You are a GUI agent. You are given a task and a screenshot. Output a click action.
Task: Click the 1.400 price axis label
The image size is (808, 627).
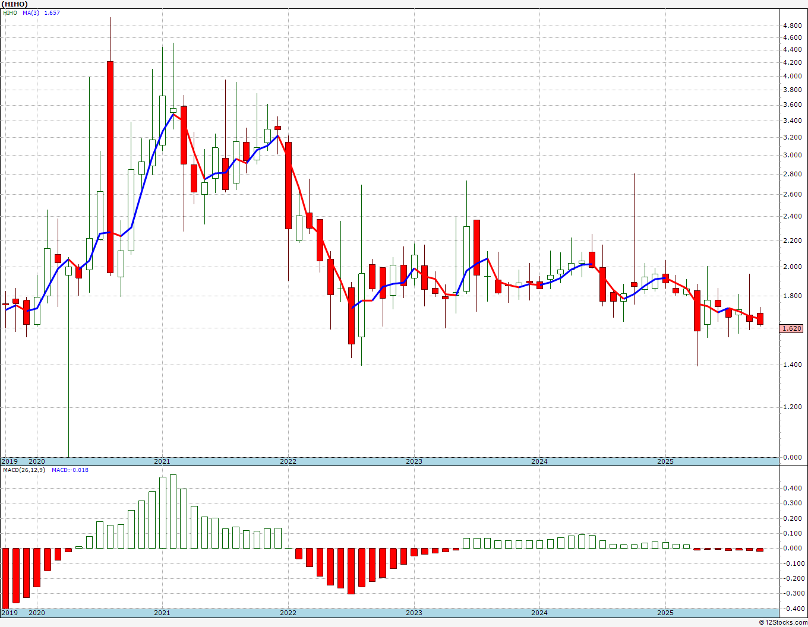(792, 365)
